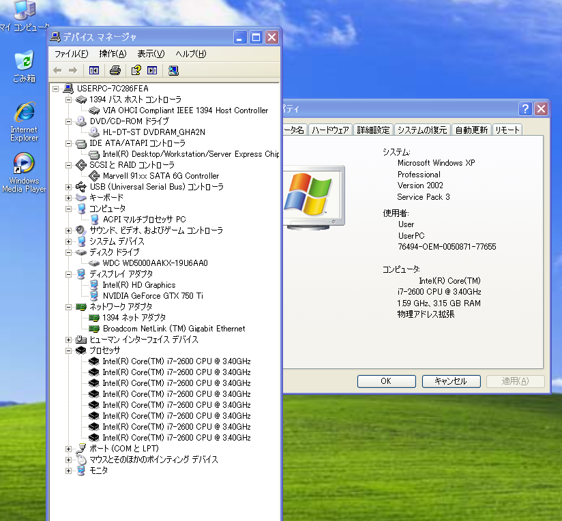562x521 pixels.
Task: Expand the マウスとそのほかのポインティング デバイス node
Action: tap(68, 460)
